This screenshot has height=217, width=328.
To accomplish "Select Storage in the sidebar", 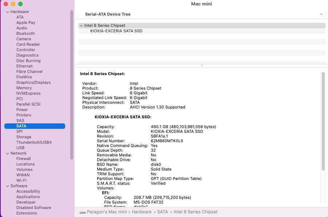I will pos(24,137).
